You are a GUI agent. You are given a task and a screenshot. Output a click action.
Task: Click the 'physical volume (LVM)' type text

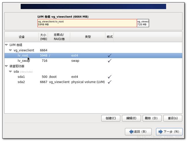(88, 82)
